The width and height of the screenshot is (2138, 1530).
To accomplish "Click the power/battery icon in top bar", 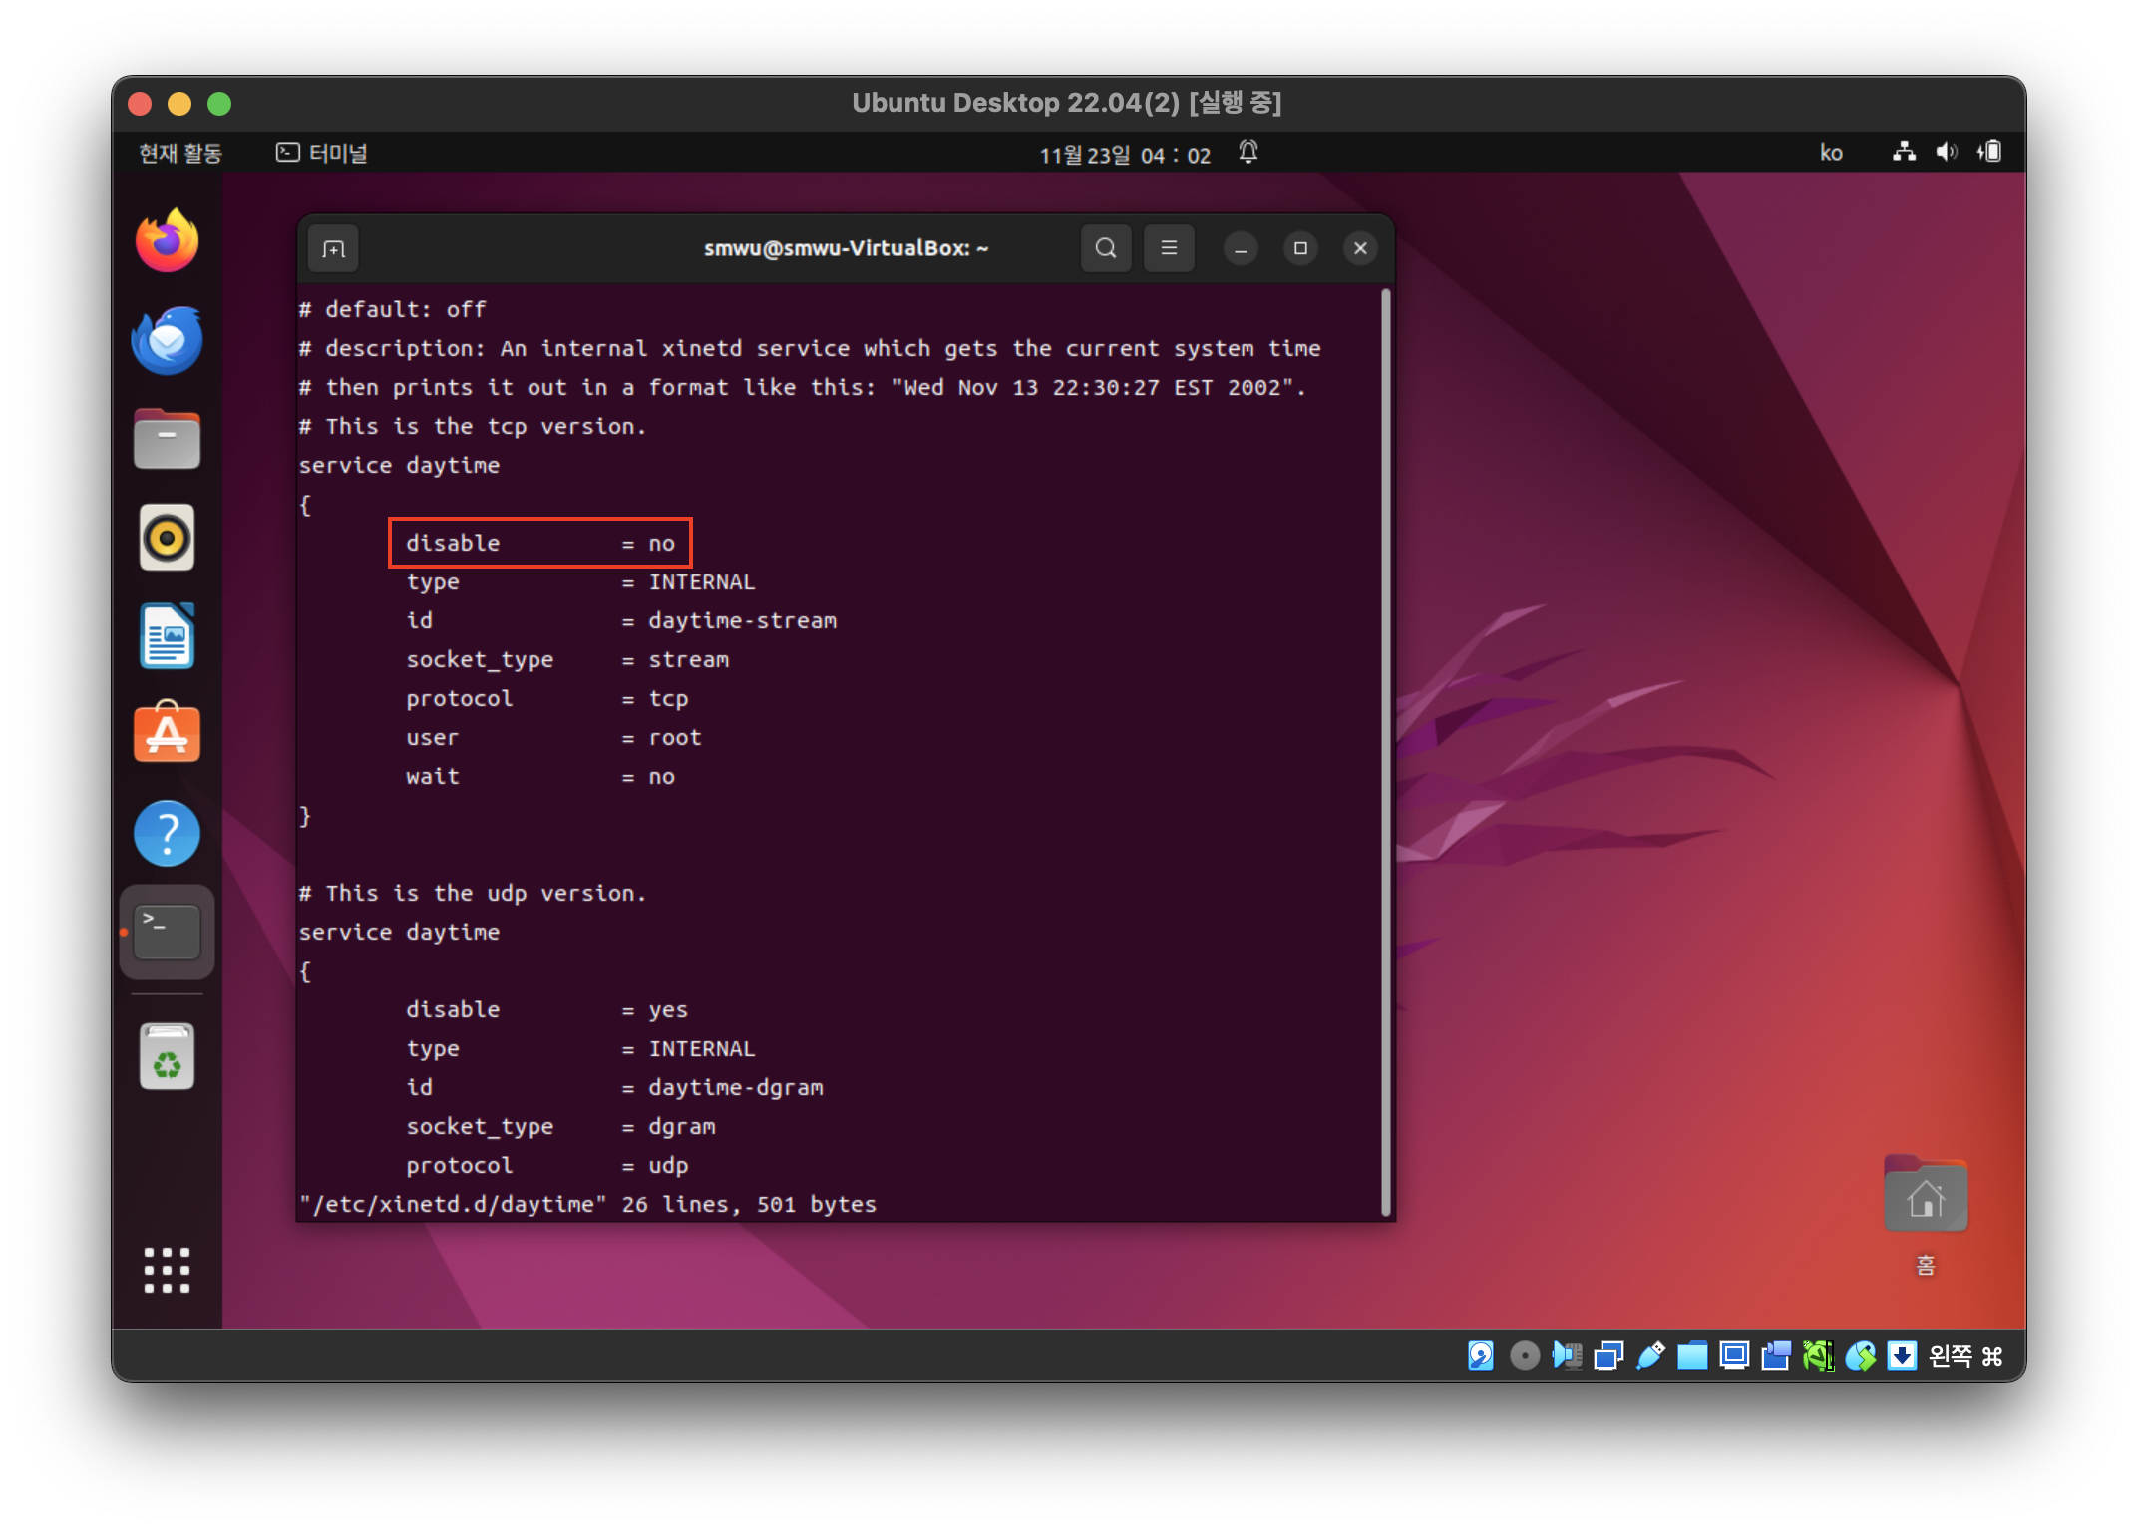I will (1990, 153).
